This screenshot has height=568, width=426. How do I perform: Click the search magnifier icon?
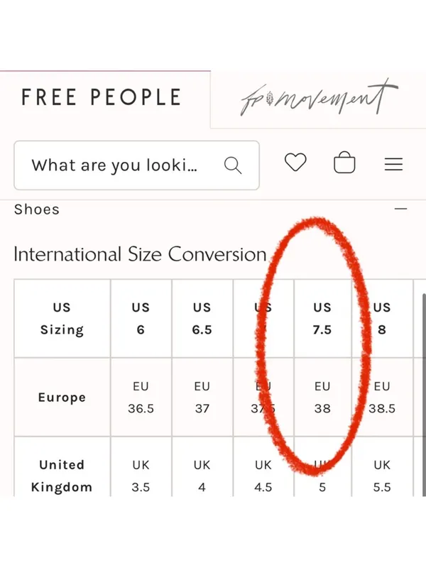[233, 165]
